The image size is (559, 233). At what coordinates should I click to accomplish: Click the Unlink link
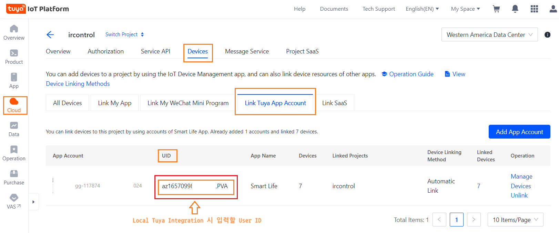coord(519,195)
